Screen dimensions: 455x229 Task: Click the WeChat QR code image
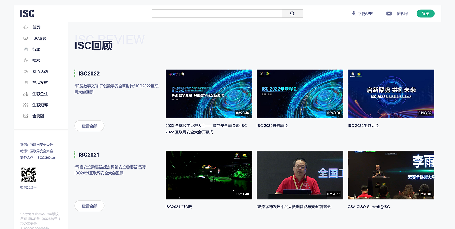tap(29, 175)
